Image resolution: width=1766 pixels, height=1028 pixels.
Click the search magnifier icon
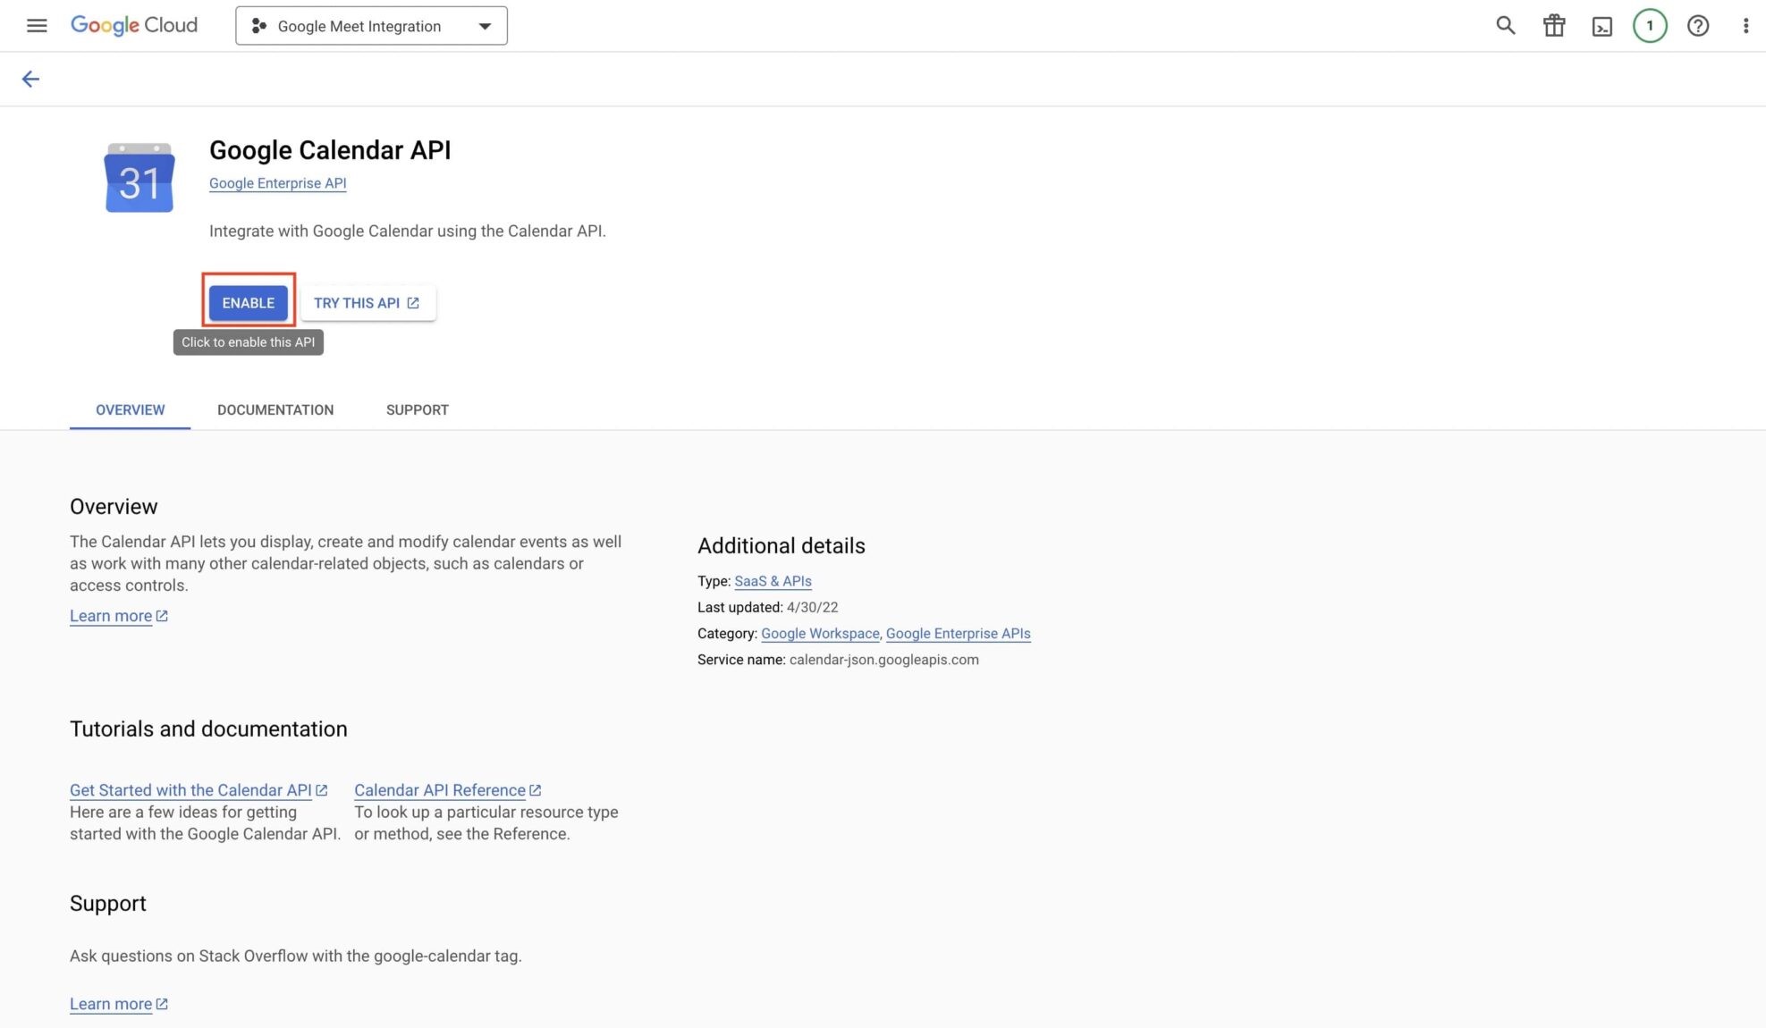point(1506,26)
